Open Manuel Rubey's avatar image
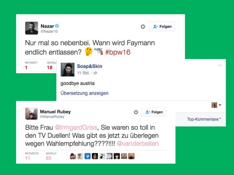 [31, 113]
